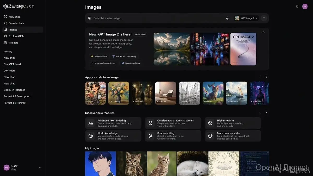Click the Search chats magnifier icon
The height and width of the screenshot is (176, 313).
click(x=5, y=23)
